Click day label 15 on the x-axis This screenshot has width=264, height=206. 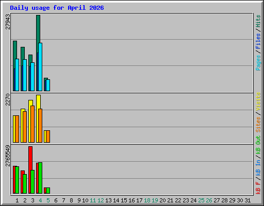[x=124, y=200]
